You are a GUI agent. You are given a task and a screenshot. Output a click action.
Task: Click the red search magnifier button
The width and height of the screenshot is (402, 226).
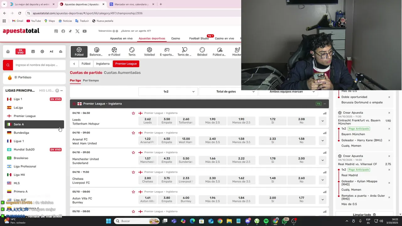[8, 65]
